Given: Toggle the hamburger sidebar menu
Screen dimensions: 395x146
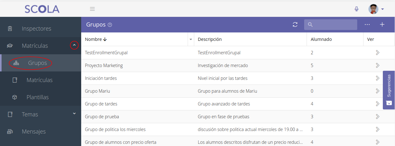Looking at the screenshot, I should (x=92, y=9).
